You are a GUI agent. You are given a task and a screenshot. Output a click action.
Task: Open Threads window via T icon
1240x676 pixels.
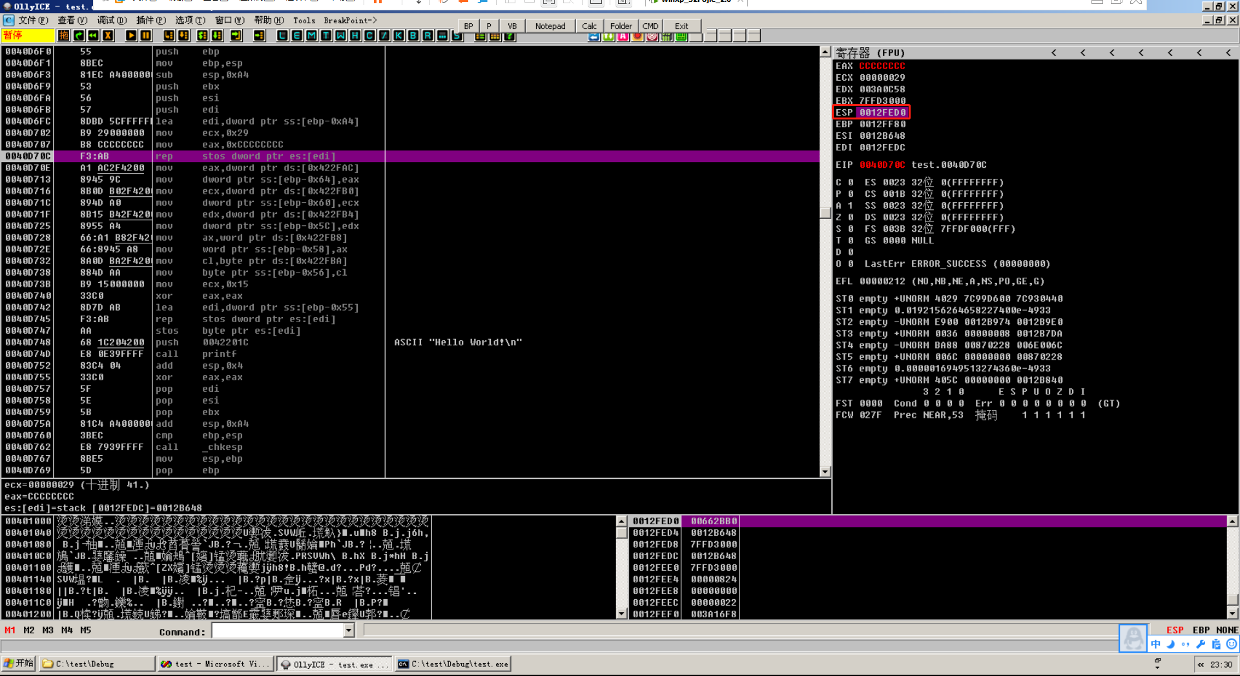coord(326,36)
